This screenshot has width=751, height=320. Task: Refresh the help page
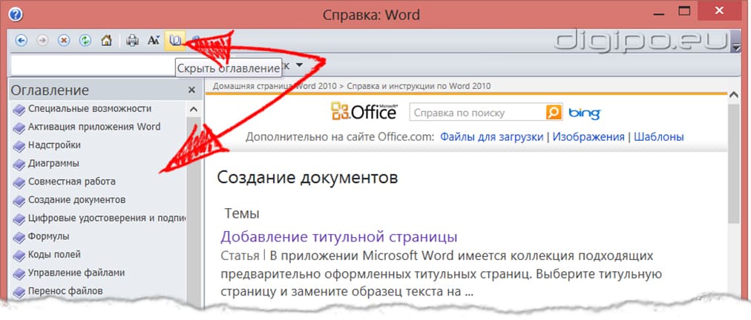(x=85, y=41)
